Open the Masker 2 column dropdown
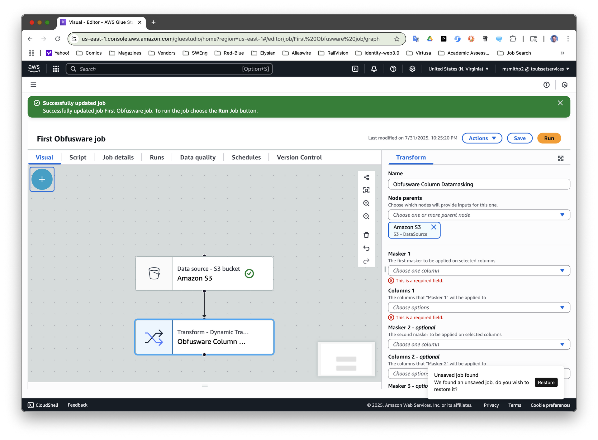Screen dimensions: 598x440 [x=479, y=344]
